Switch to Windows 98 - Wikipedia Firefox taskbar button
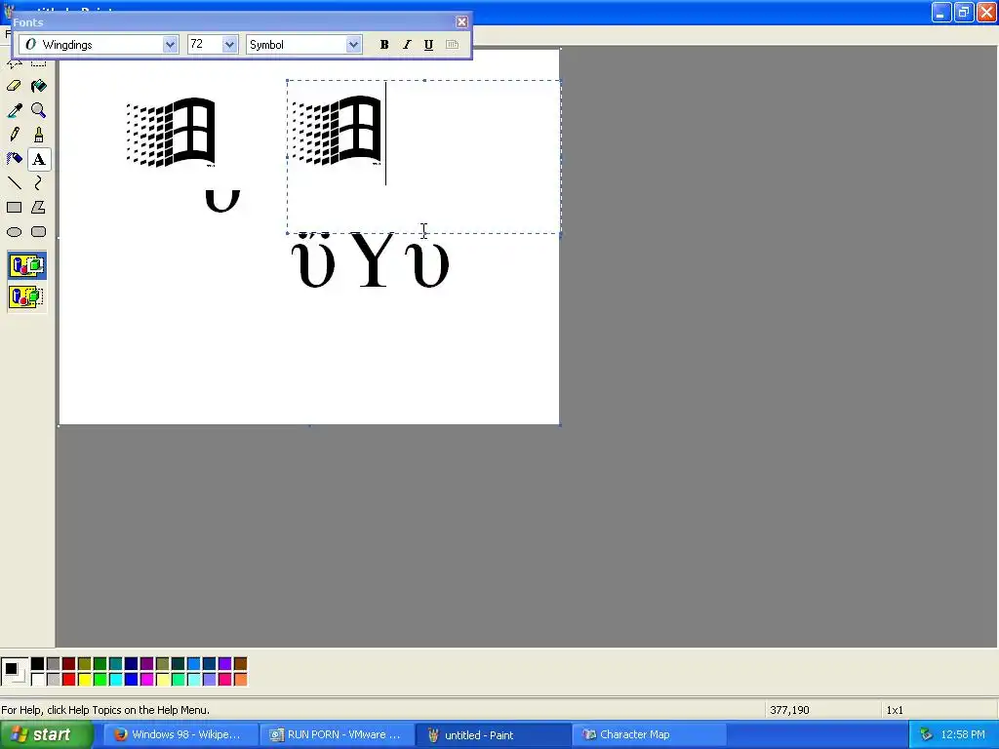 (x=180, y=735)
